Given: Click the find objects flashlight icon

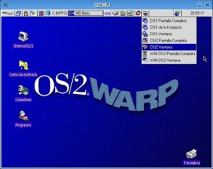Looking at the screenshot, I should pos(33,13).
